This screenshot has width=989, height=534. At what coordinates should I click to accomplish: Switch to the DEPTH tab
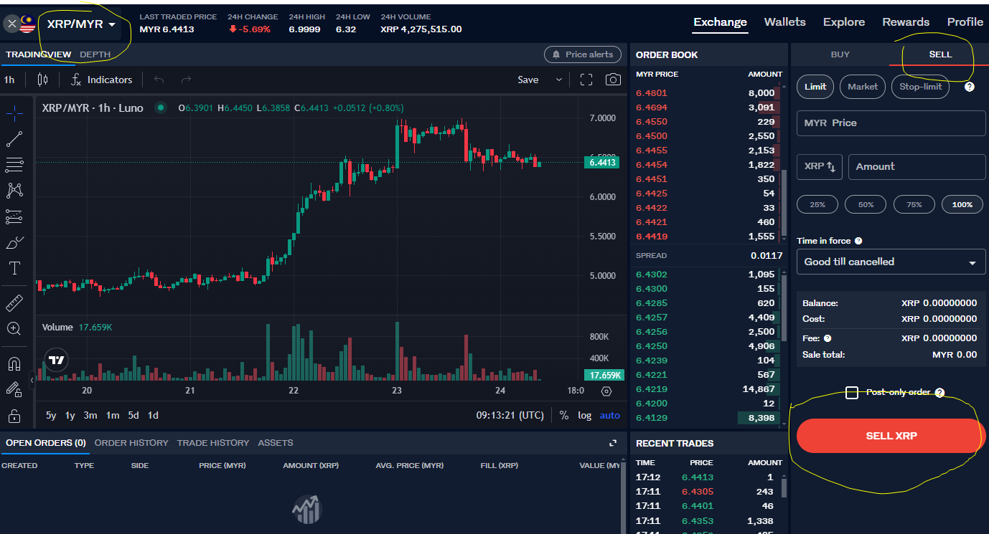tap(95, 54)
